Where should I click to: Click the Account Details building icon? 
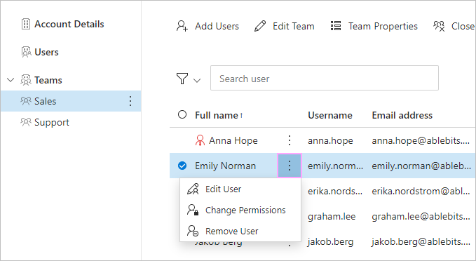pyautogui.click(x=26, y=24)
